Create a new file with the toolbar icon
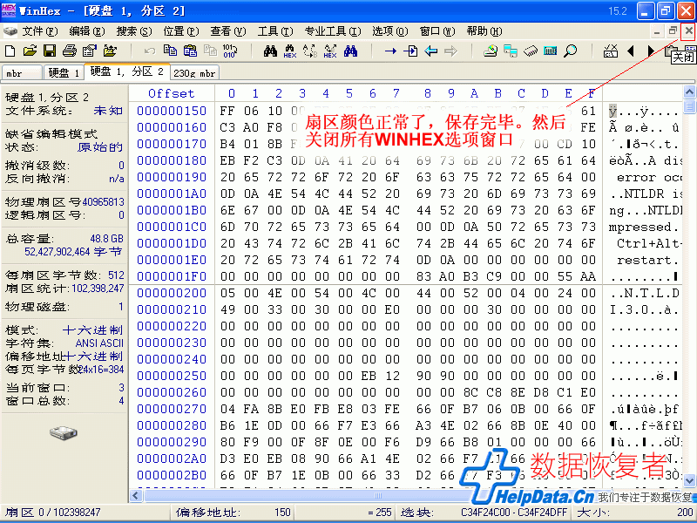Viewport: 697px width, 523px height. point(10,51)
